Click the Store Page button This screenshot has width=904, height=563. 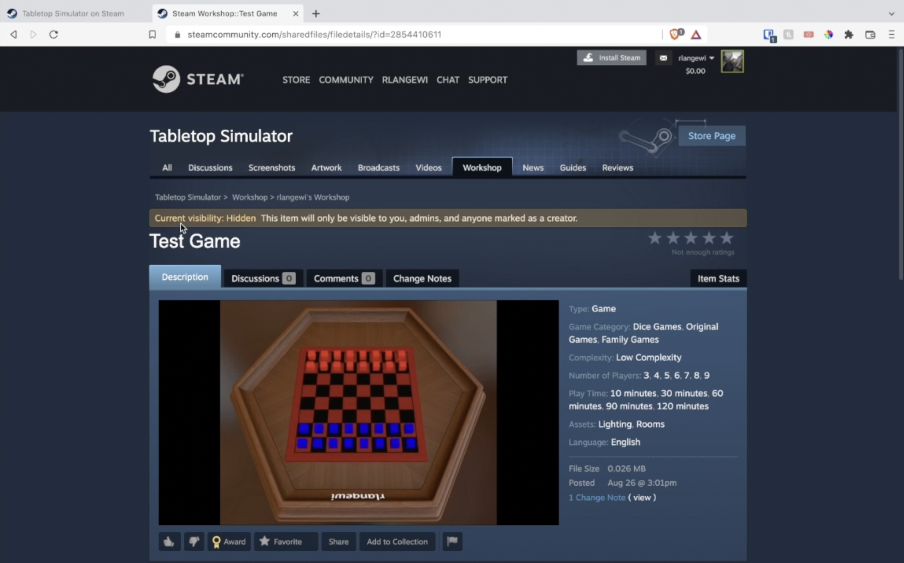(x=712, y=136)
